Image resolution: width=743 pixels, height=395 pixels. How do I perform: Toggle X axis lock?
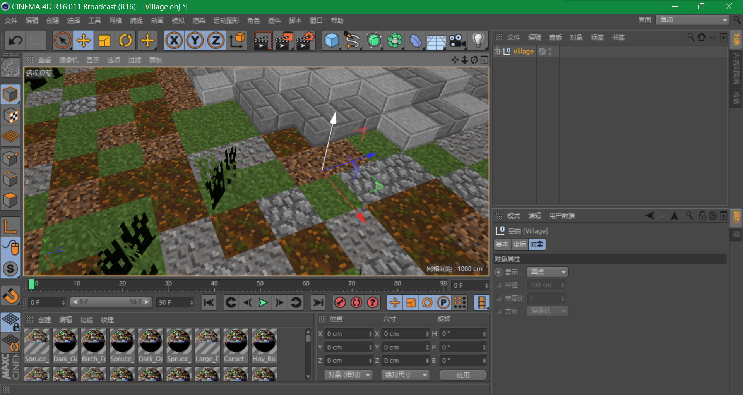pos(174,40)
